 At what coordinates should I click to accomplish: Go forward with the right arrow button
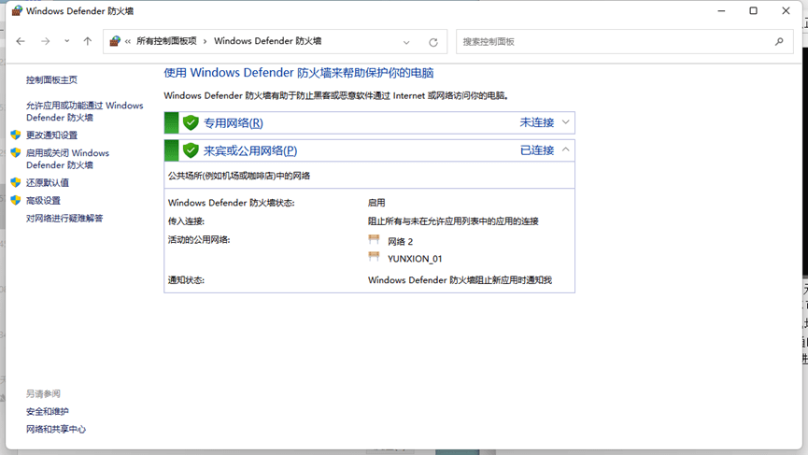46,41
